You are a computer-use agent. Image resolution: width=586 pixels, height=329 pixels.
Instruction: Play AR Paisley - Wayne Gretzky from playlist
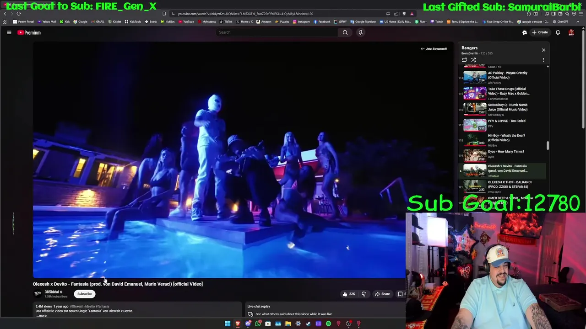tap(503, 77)
